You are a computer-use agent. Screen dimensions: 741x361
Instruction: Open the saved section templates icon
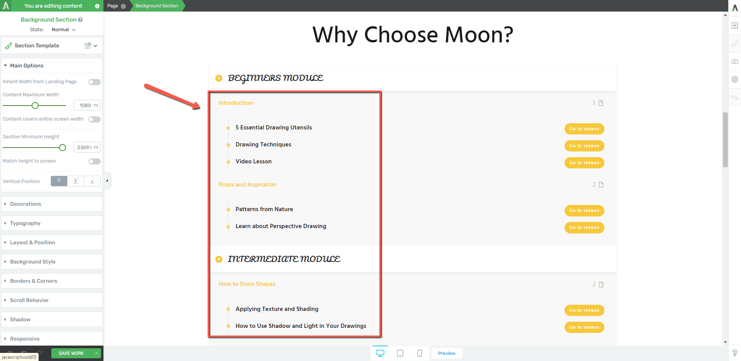click(x=88, y=45)
